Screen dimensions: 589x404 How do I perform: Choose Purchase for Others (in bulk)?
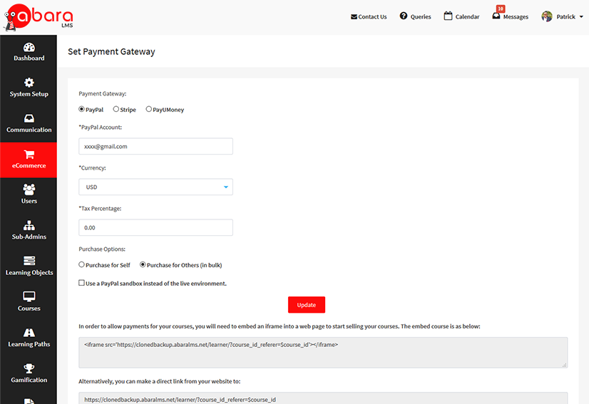tap(143, 265)
